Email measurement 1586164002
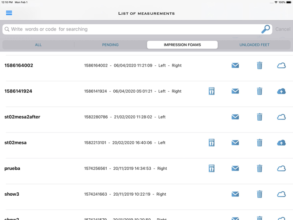 point(235,65)
